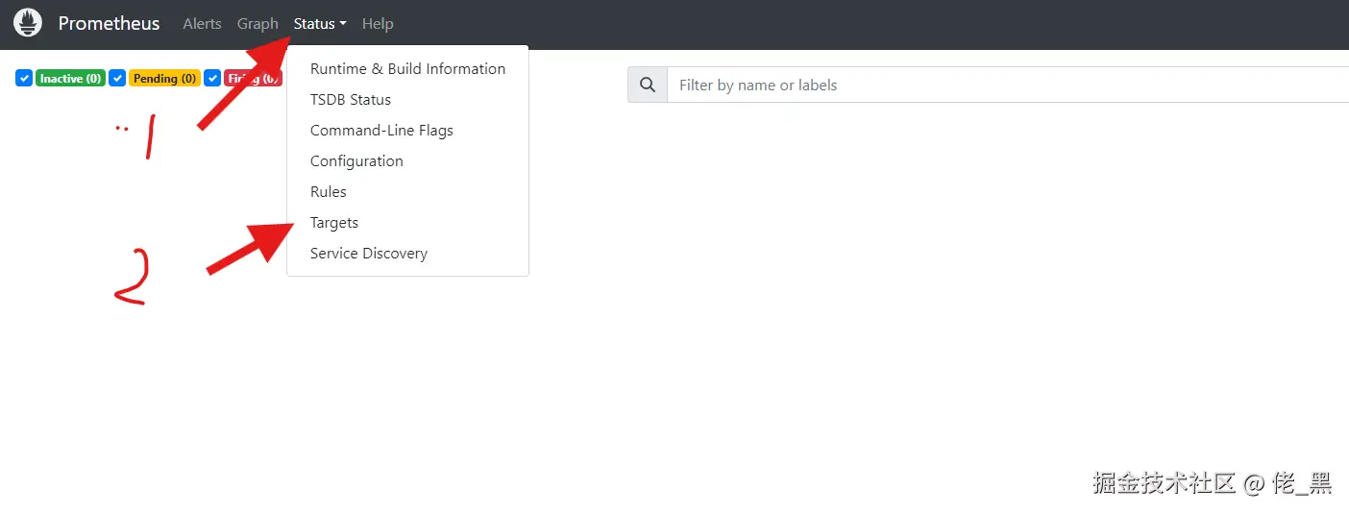This screenshot has width=1349, height=513.
Task: Click the magnifier search icon
Action: [648, 85]
